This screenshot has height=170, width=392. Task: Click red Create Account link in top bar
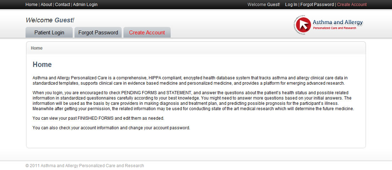352,5
